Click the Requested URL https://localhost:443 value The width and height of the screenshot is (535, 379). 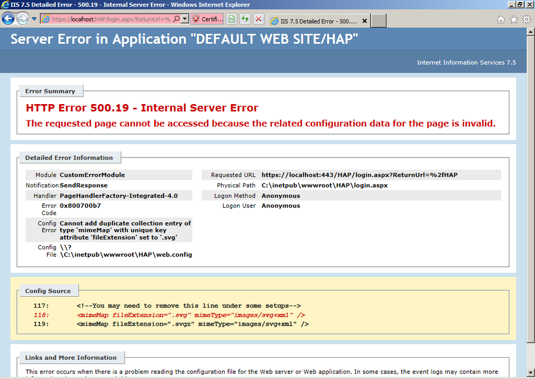[360, 175]
